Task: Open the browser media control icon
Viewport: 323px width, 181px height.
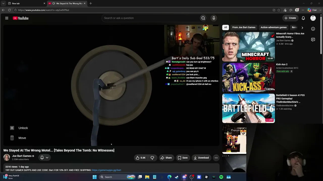Action: pyautogui.click(x=285, y=10)
